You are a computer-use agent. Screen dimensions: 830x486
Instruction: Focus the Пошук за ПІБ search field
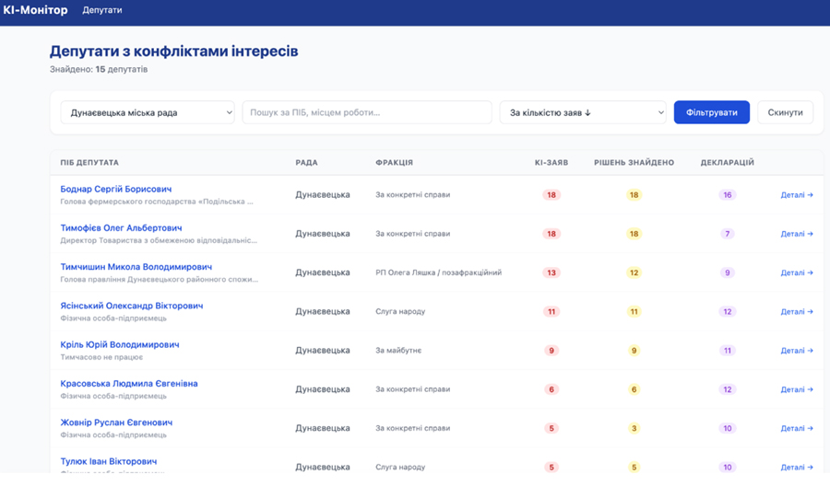pyautogui.click(x=367, y=112)
